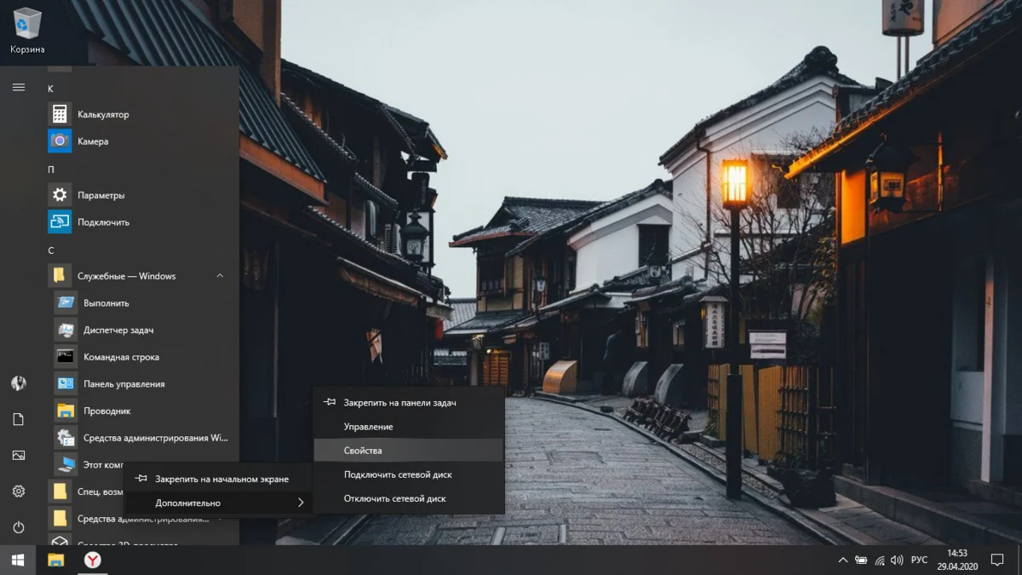
Task: Click the user account avatar in Start sidebar
Action: pos(19,383)
